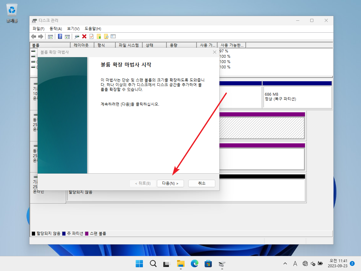This screenshot has width=361, height=271.
Task: Open the Windows Start menu
Action: point(139,263)
